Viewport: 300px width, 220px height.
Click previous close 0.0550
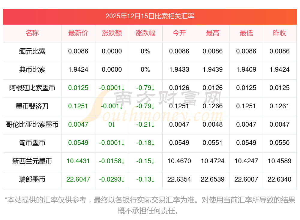coord(280,143)
